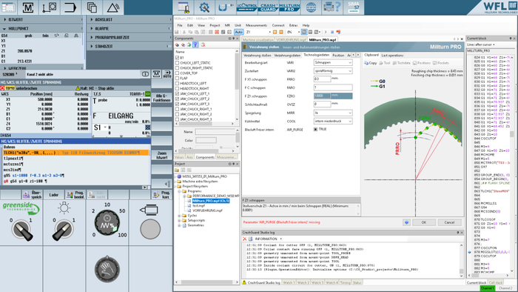Click the Prog. korr. softkey
This screenshot has height=292, width=518.
click(162, 195)
